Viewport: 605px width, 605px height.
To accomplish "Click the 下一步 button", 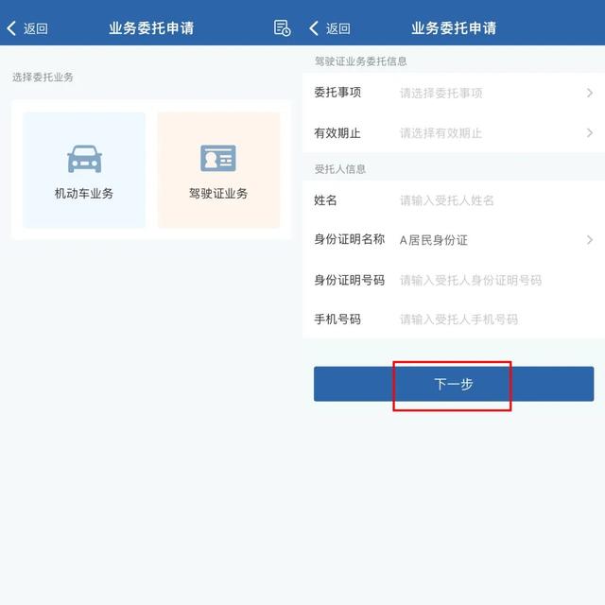I will point(454,384).
